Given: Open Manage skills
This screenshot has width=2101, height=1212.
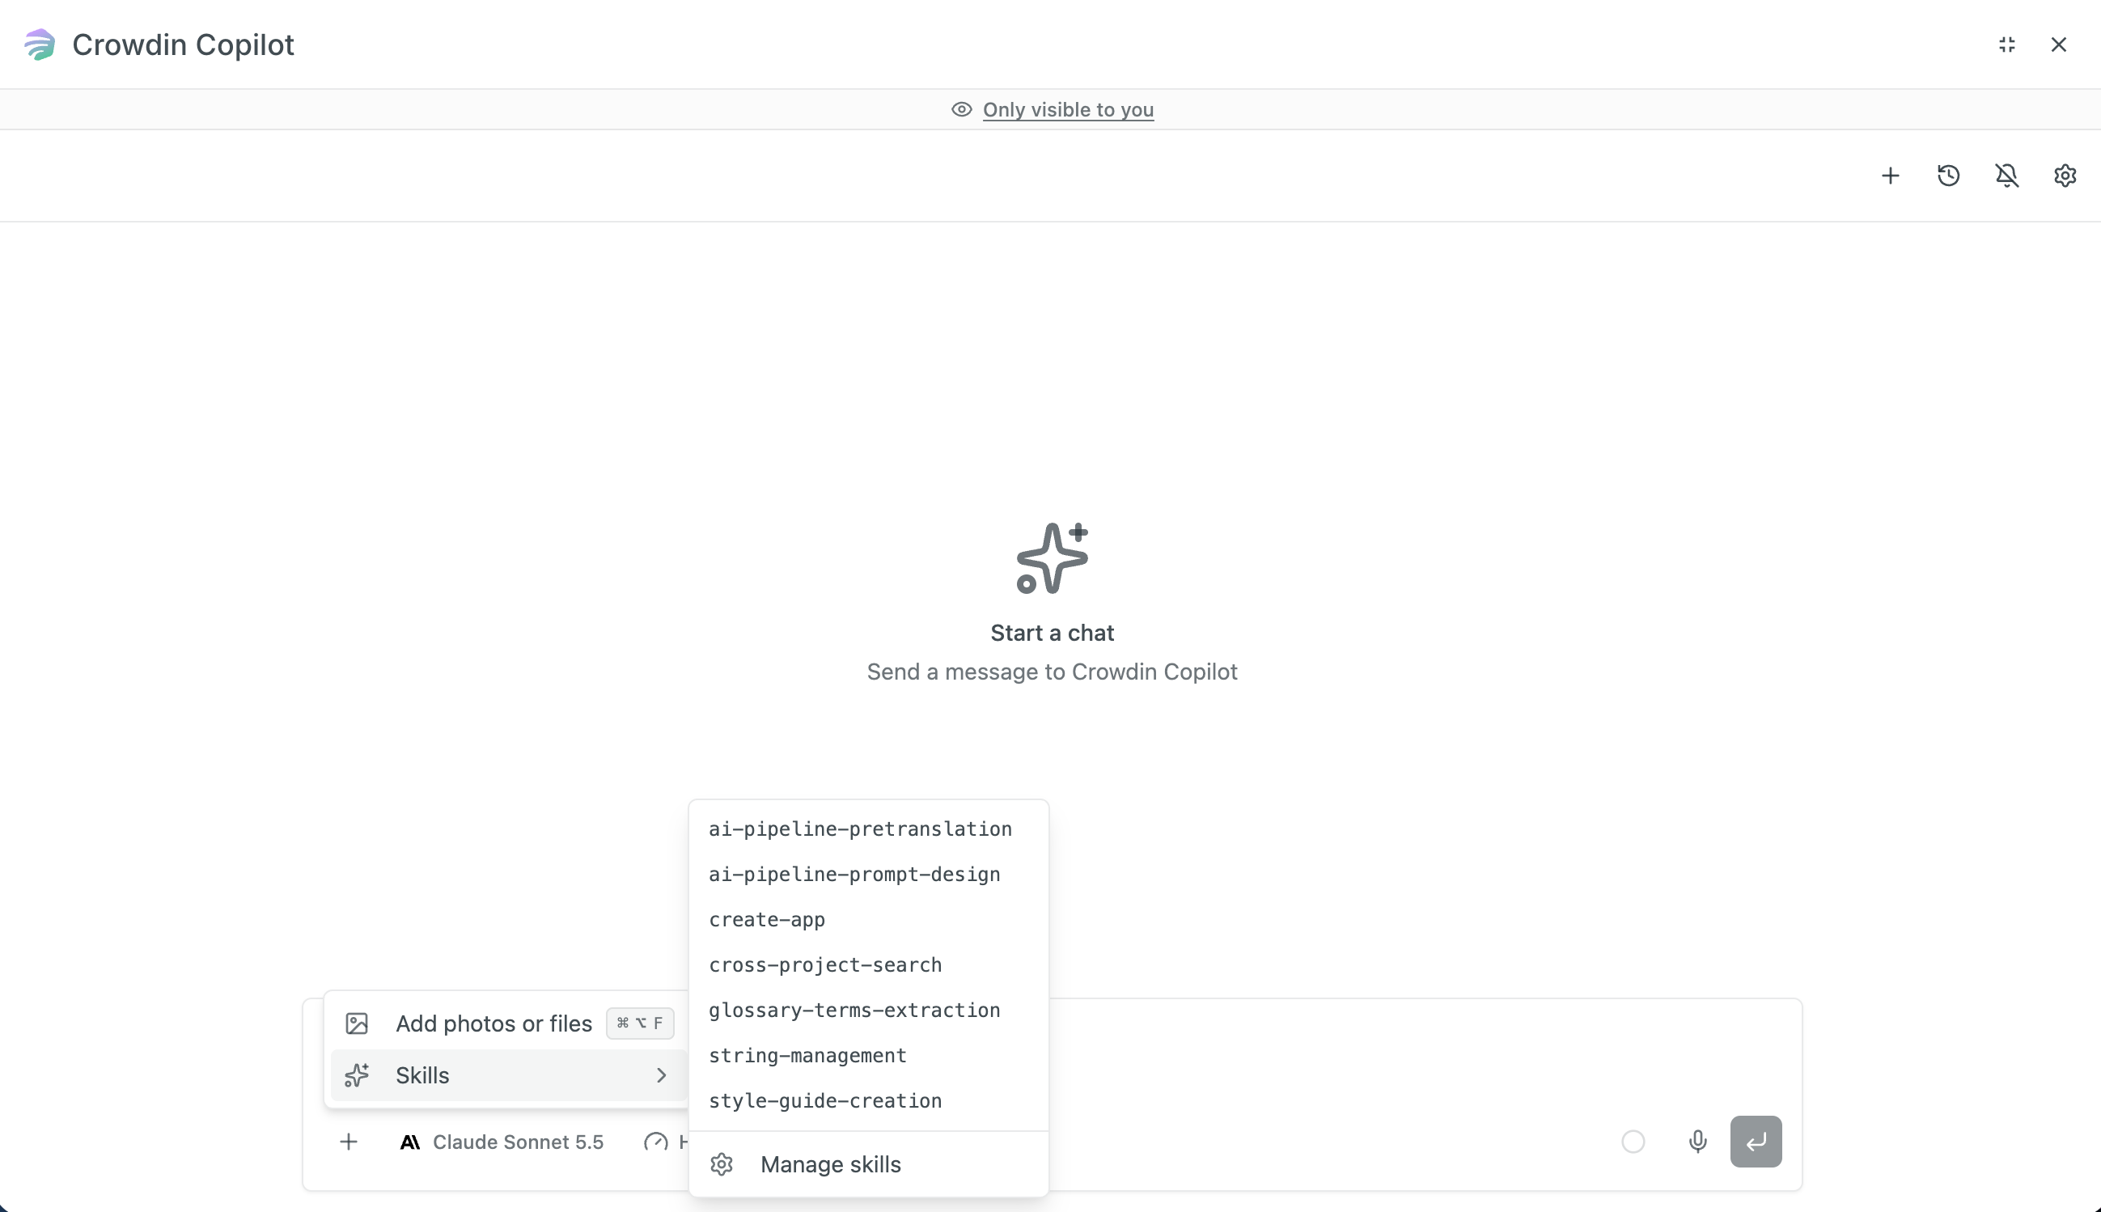Looking at the screenshot, I should pos(868,1164).
